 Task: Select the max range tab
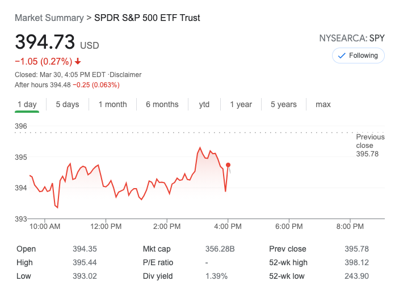(x=323, y=104)
